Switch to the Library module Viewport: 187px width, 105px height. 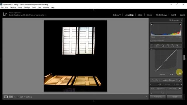click(x=117, y=15)
